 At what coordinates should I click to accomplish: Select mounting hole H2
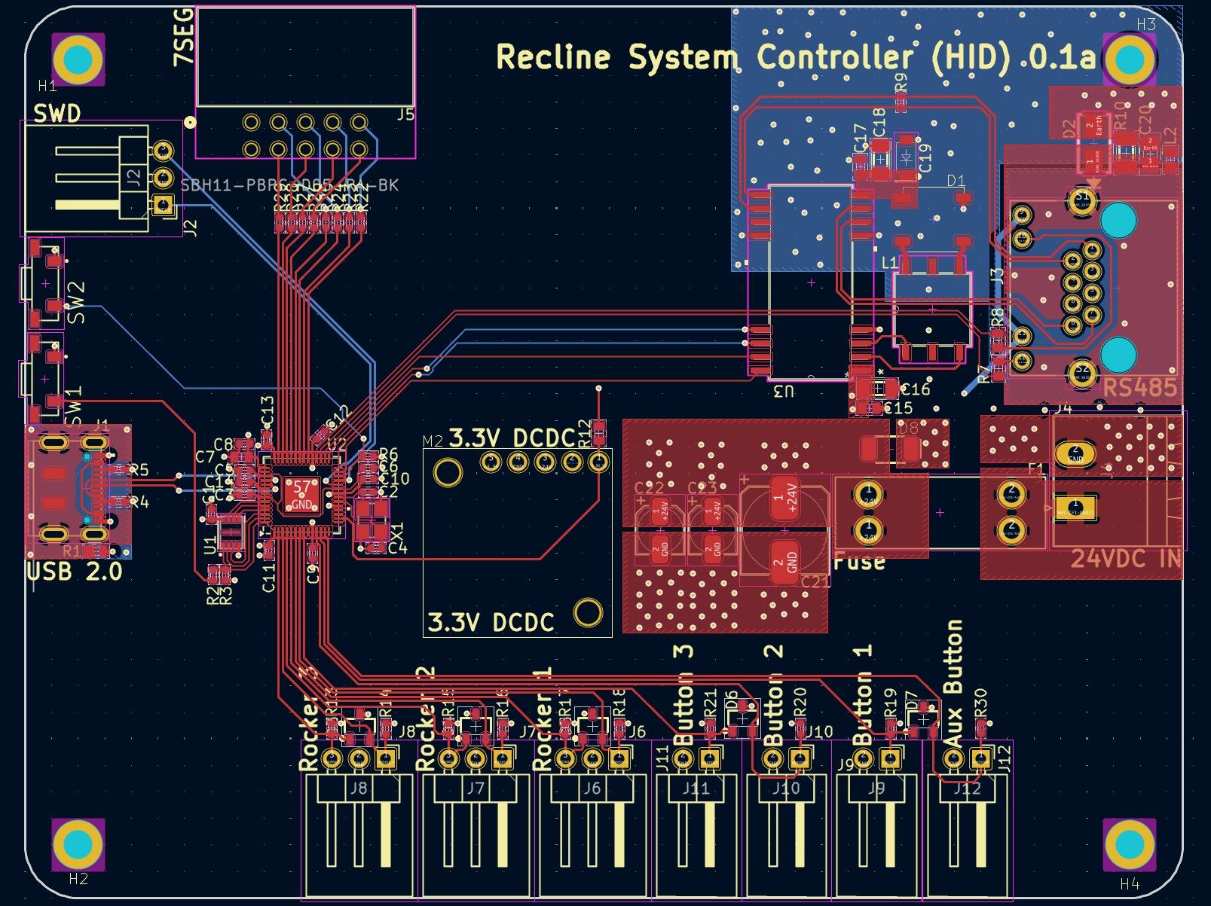click(78, 844)
